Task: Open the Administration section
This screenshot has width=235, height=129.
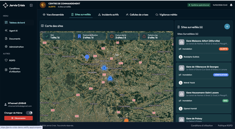Action: (x=16, y=47)
